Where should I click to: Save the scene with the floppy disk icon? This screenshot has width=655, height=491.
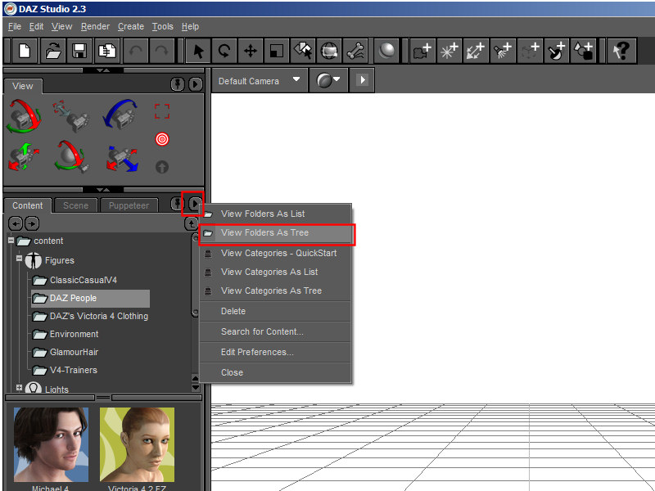(79, 51)
